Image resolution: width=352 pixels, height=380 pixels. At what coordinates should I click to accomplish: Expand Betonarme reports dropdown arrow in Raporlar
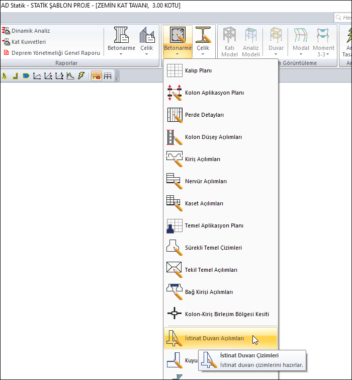pos(121,54)
